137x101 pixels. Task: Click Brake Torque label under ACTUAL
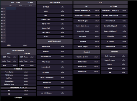[110, 47]
